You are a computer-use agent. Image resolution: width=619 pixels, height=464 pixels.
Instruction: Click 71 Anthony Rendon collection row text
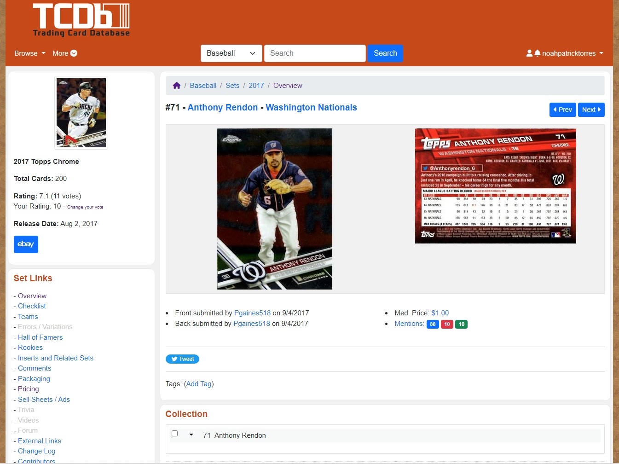[234, 435]
